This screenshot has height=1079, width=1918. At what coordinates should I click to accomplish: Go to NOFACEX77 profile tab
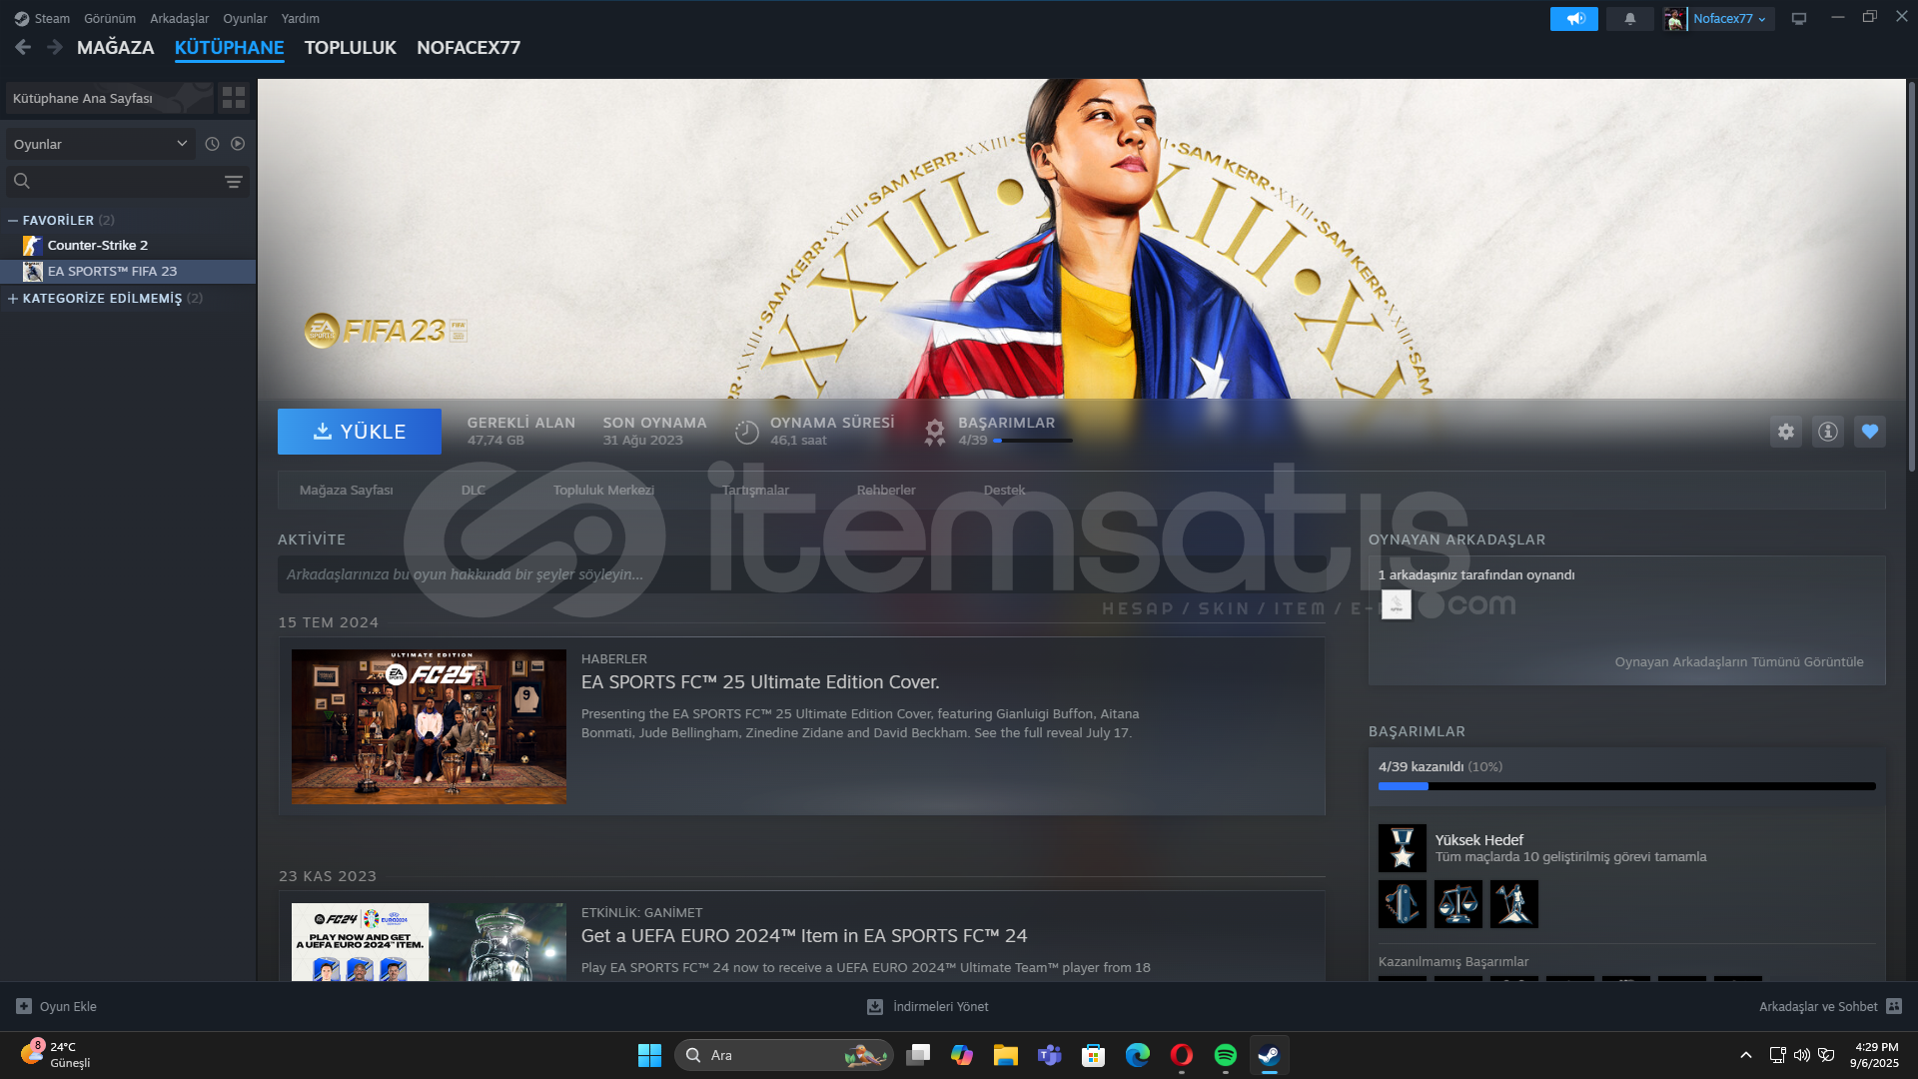pos(469,47)
